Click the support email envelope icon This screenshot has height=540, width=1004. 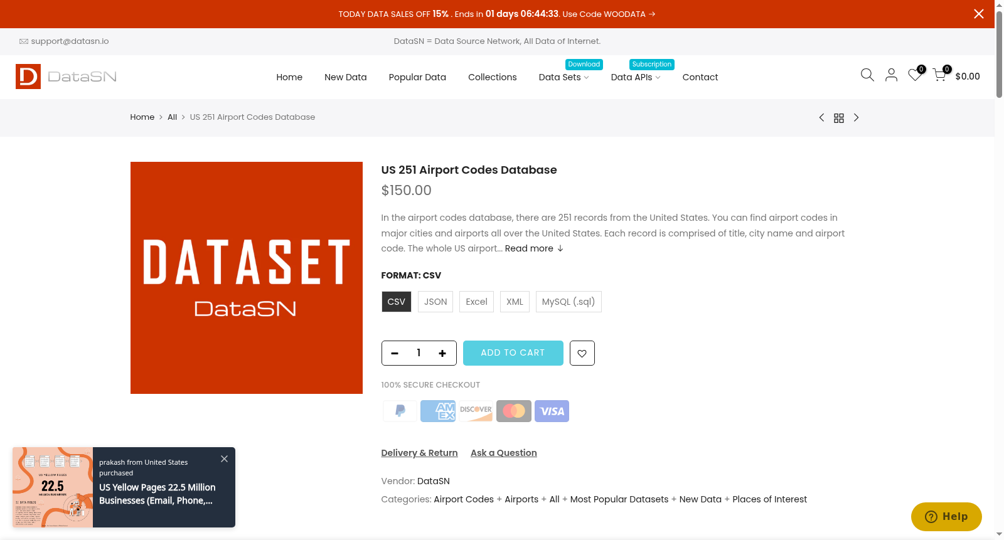point(24,41)
